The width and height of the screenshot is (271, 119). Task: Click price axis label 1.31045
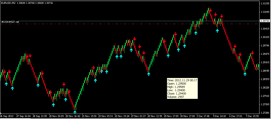click(x=265, y=12)
